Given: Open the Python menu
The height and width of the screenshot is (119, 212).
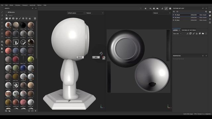Looking at the screenshot, I should point(39,5).
